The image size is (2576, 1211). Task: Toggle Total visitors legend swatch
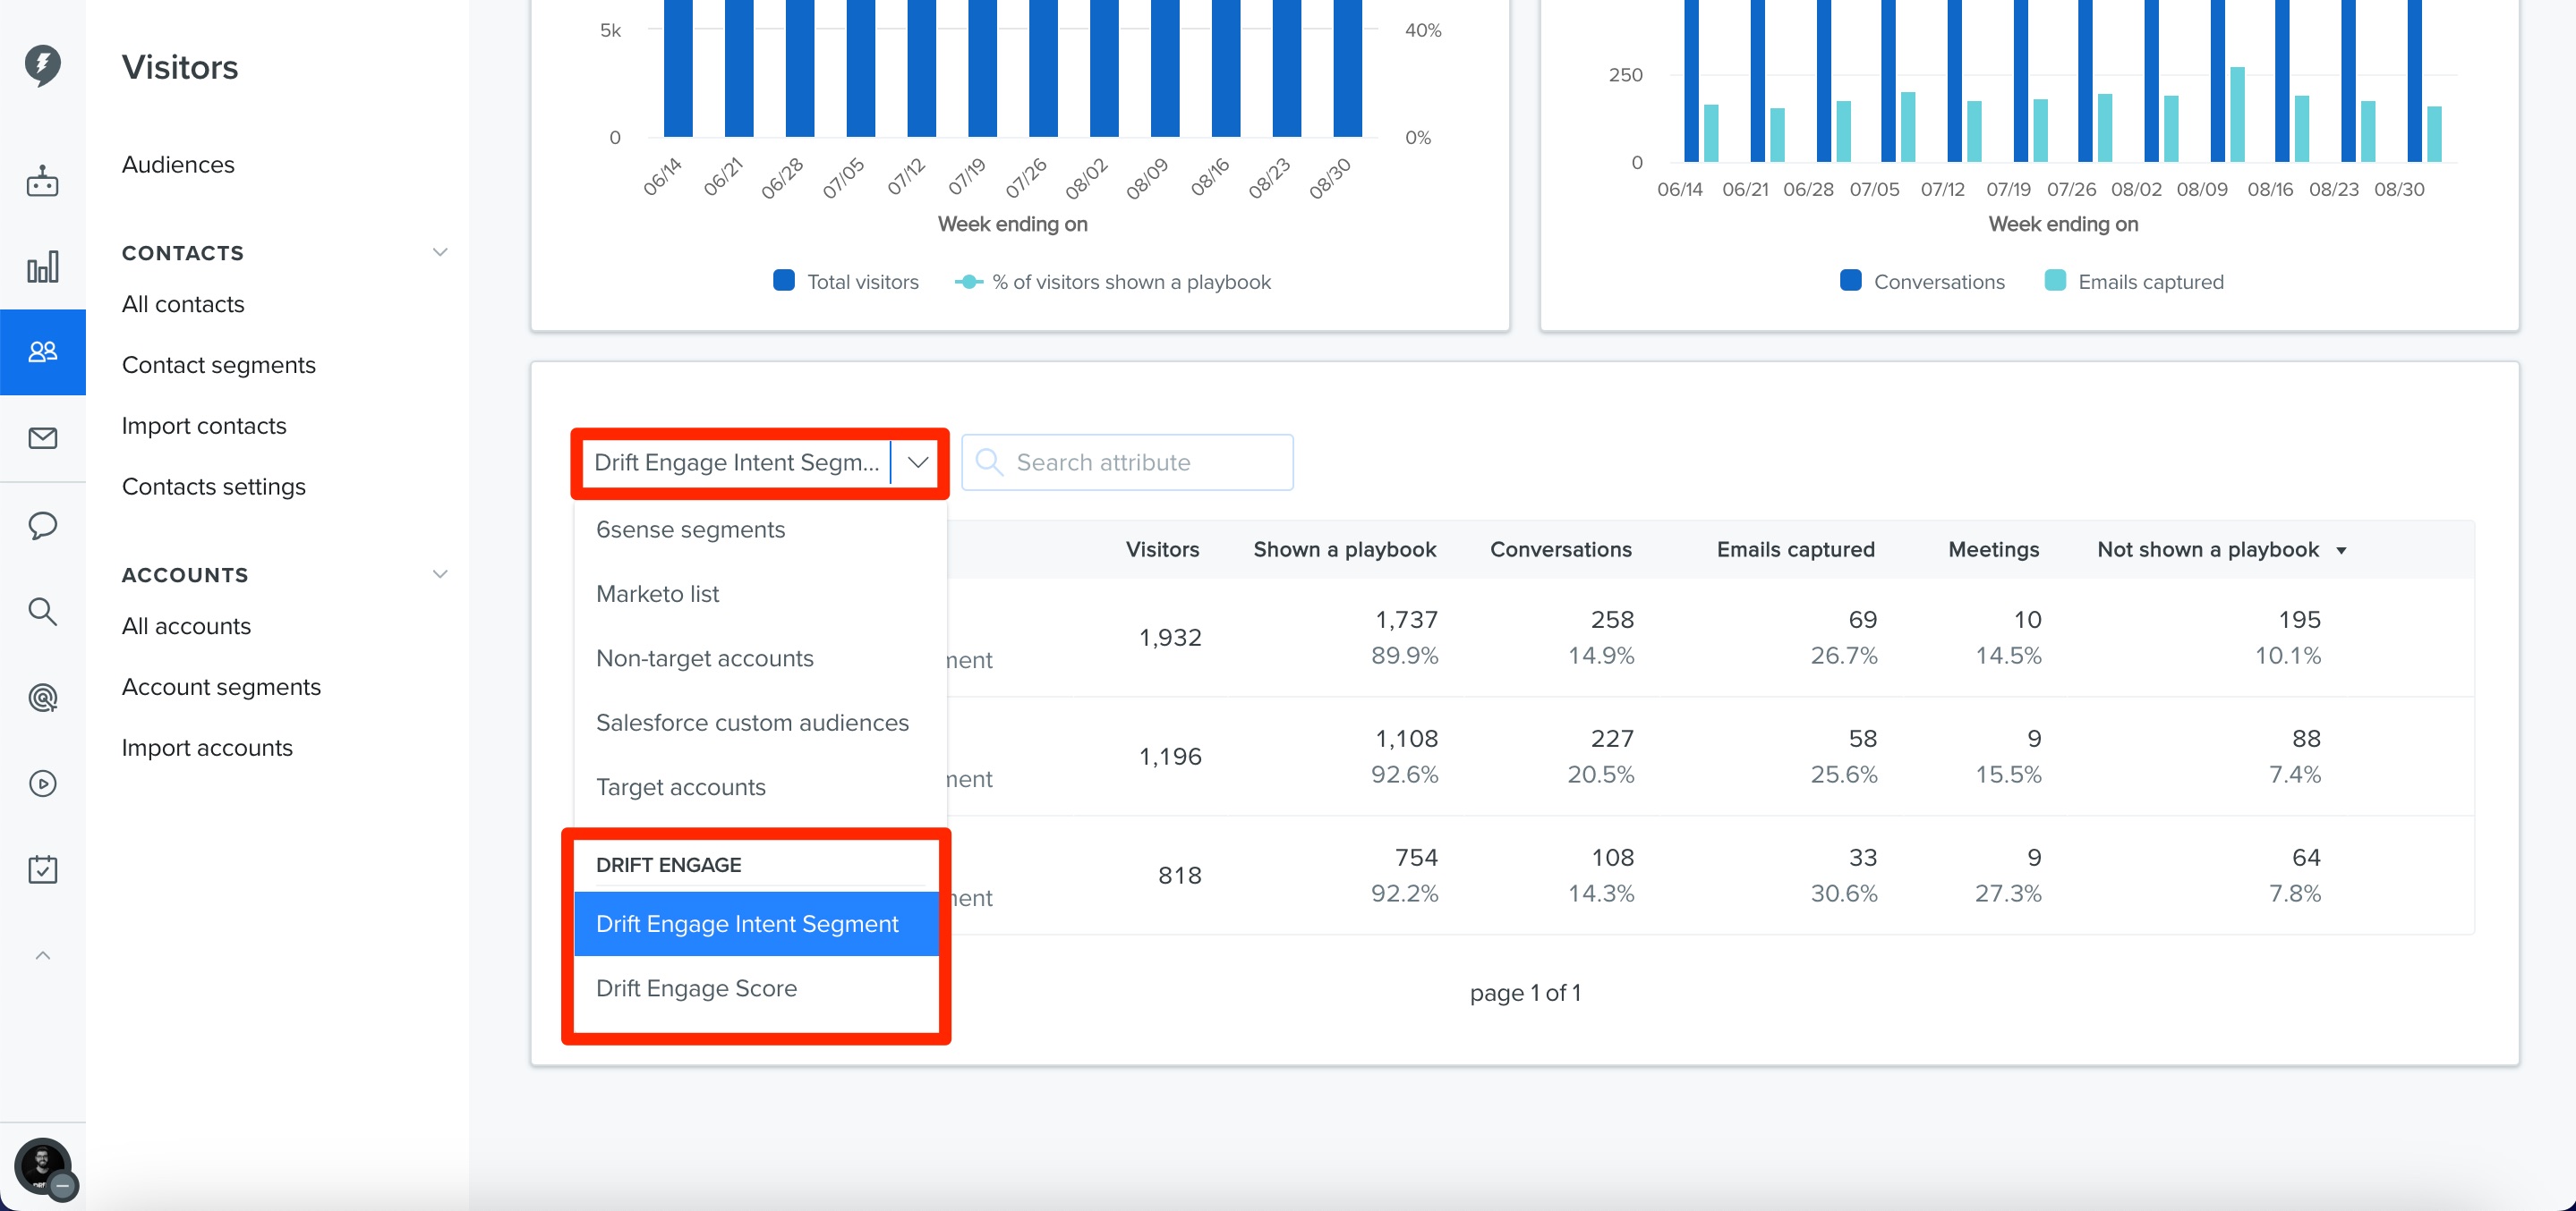783,281
